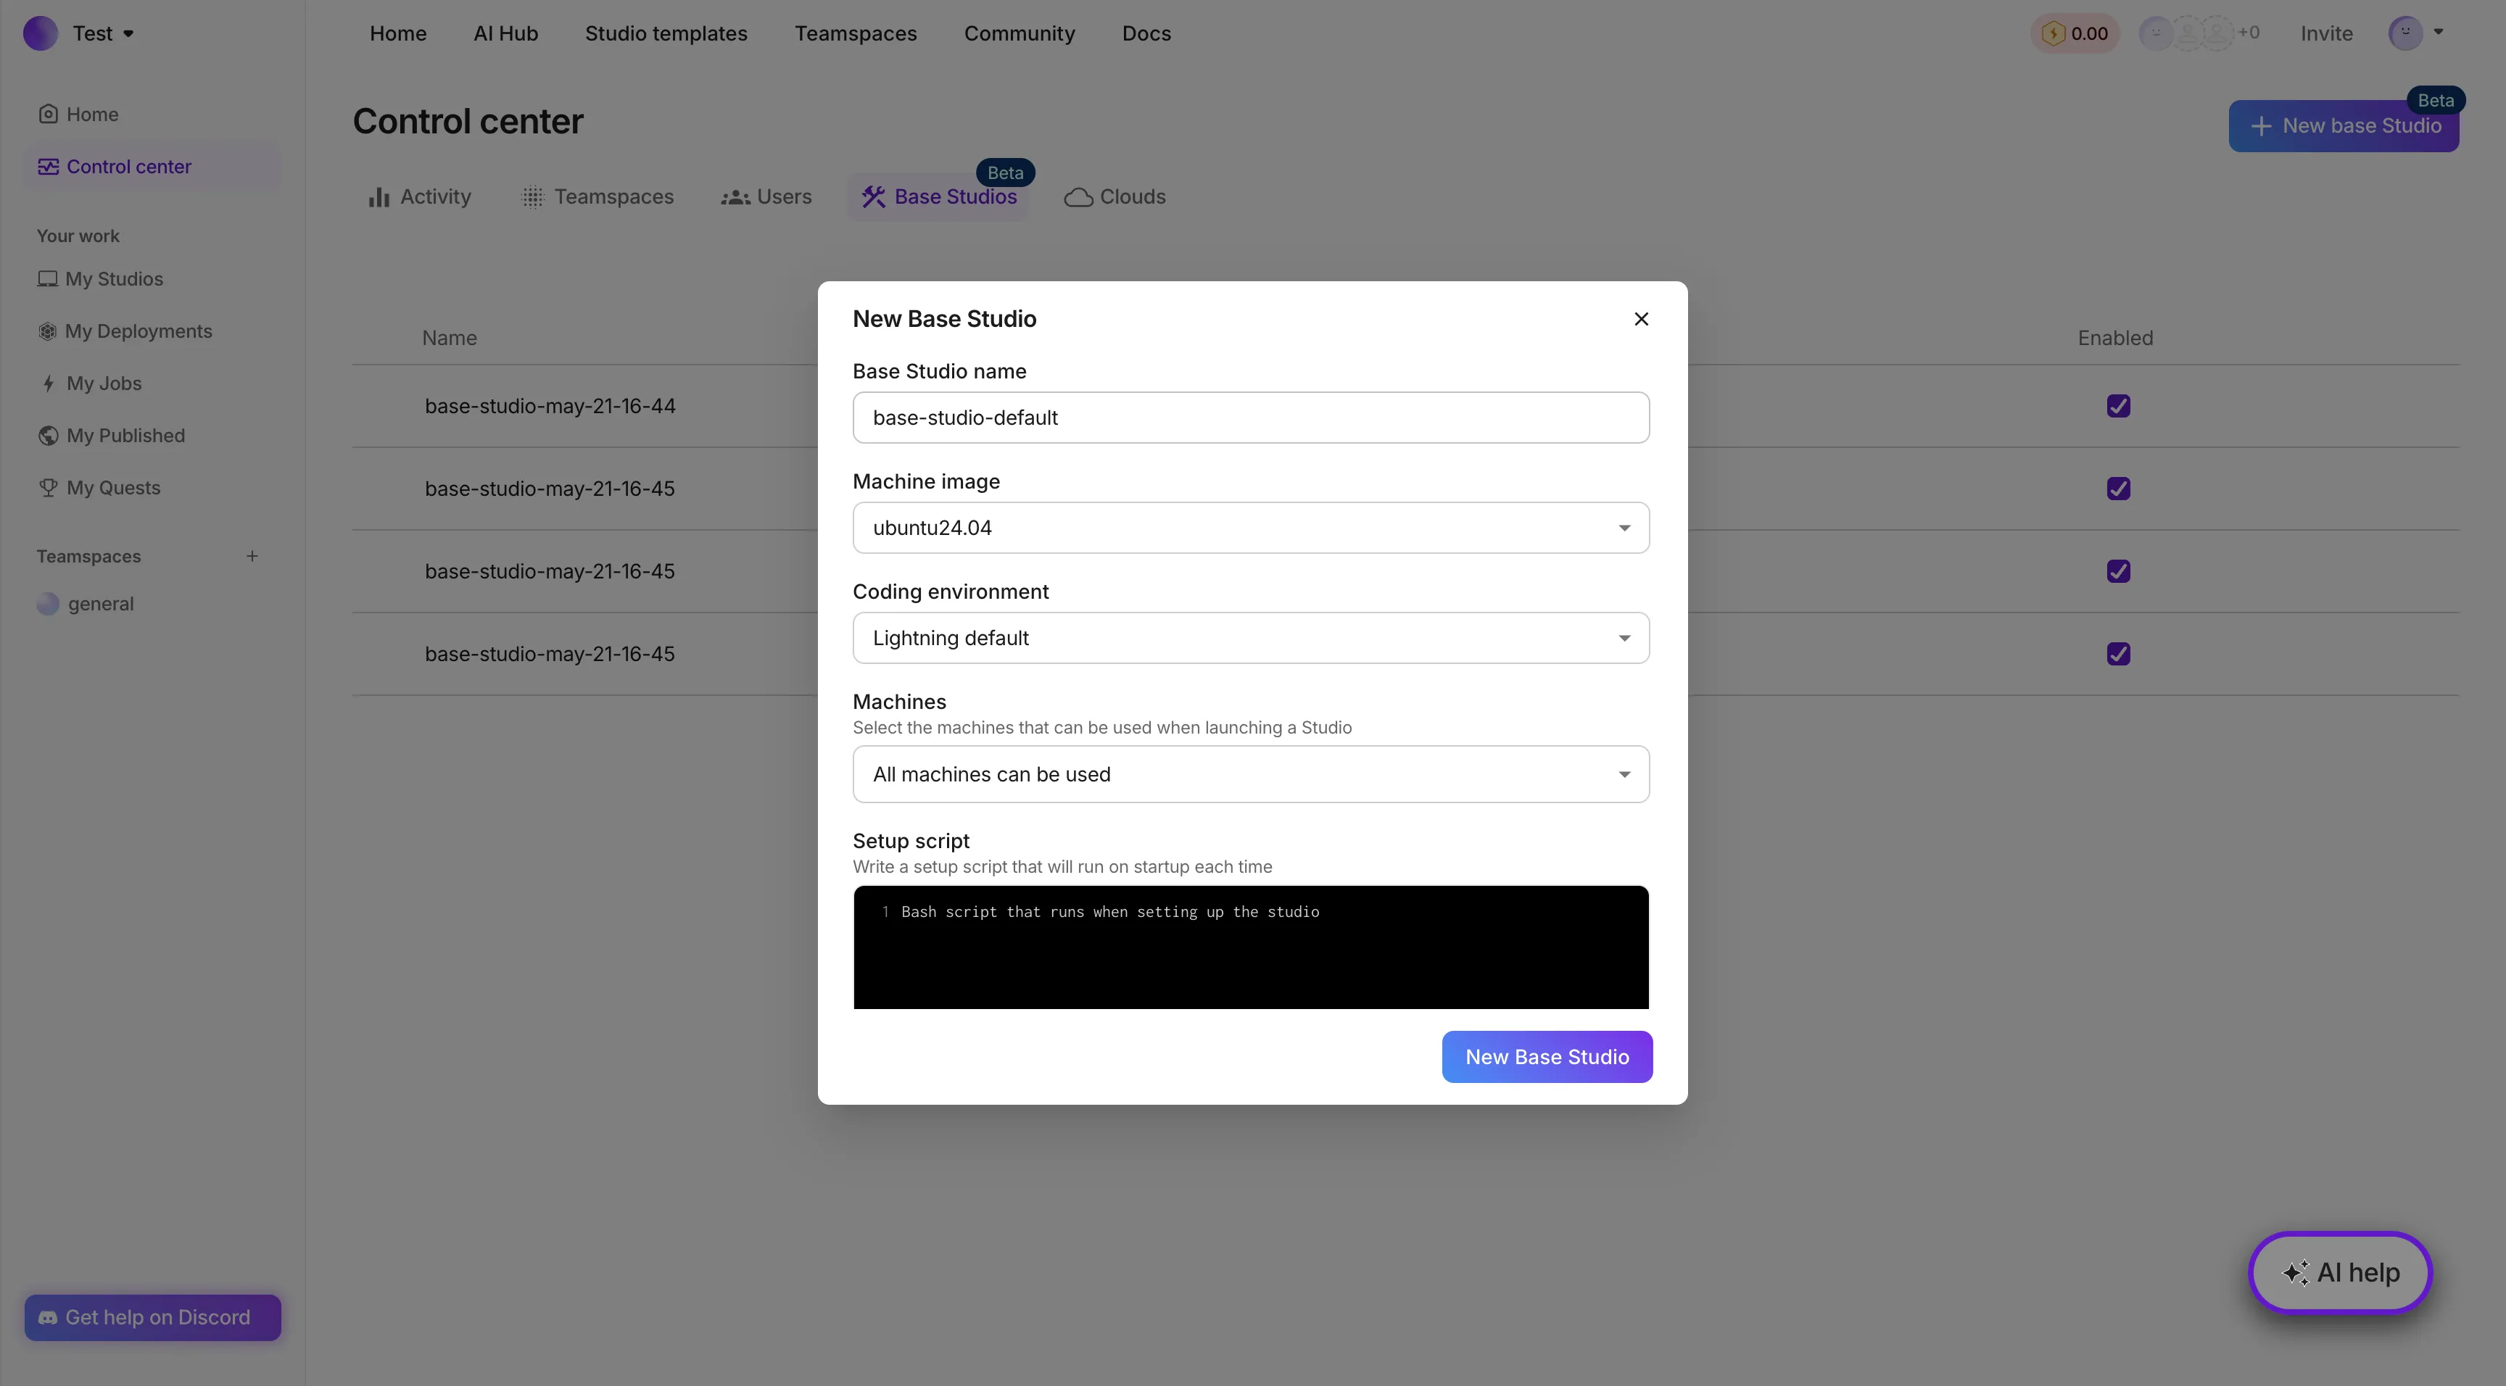Open the AI help sparkle button
Viewport: 2506px width, 1386px height.
point(2340,1272)
